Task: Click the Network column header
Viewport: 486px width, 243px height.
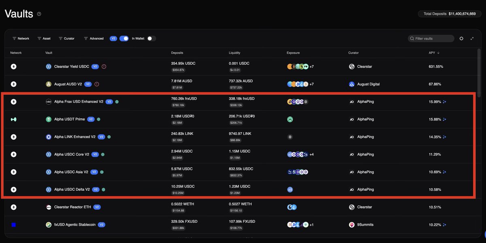Action: click(16, 53)
